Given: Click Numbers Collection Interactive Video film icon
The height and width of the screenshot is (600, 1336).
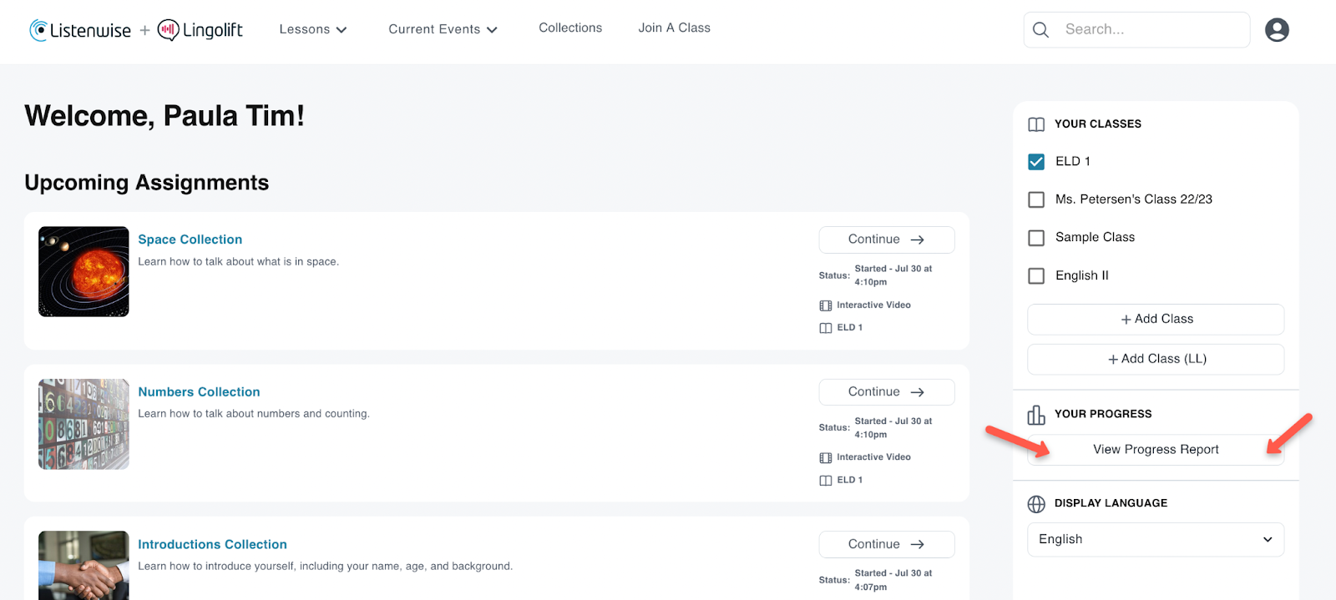Looking at the screenshot, I should pos(826,458).
